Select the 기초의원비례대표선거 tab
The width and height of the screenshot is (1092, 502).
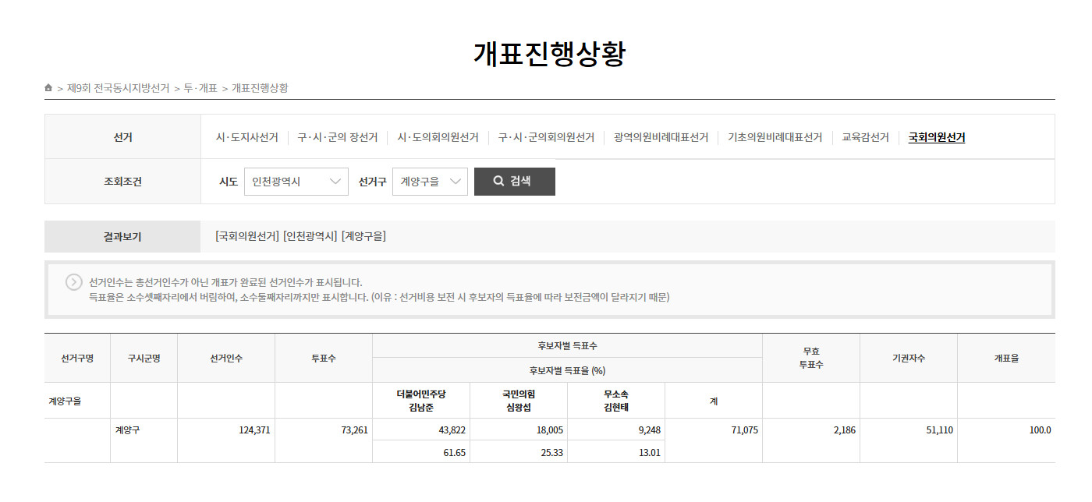pos(775,137)
